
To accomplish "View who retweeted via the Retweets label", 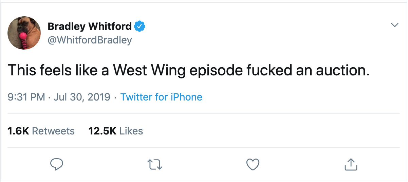I will tap(53, 131).
